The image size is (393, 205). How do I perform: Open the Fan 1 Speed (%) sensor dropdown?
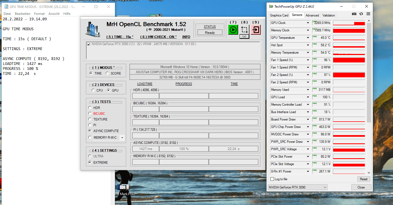click(308, 60)
